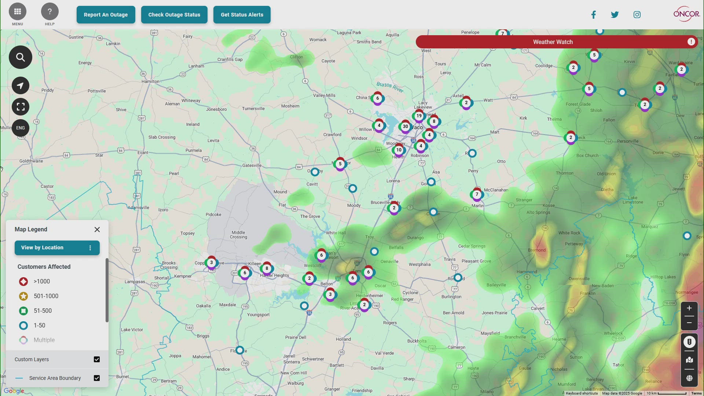704x396 pixels.
Task: Zoom in the map with plus button
Action: (x=689, y=308)
